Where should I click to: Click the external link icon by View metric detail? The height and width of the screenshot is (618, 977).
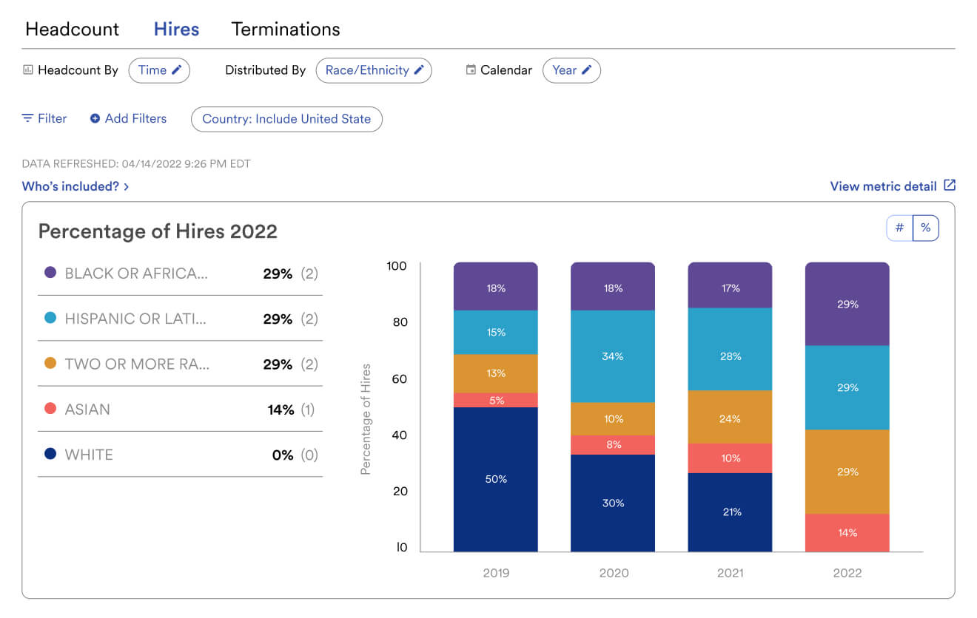point(950,186)
